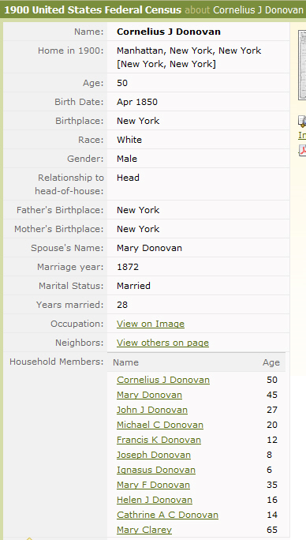This screenshot has height=540, width=306.
Task: Click the red PDF icon
Action: click(x=303, y=151)
